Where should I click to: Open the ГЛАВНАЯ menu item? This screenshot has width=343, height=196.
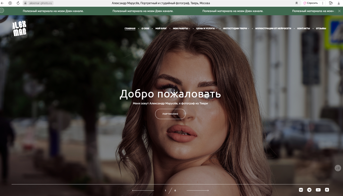click(x=130, y=29)
